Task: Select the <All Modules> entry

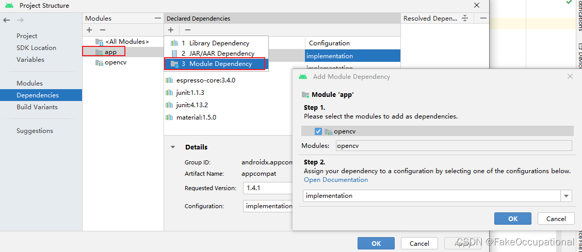Action: [122, 42]
